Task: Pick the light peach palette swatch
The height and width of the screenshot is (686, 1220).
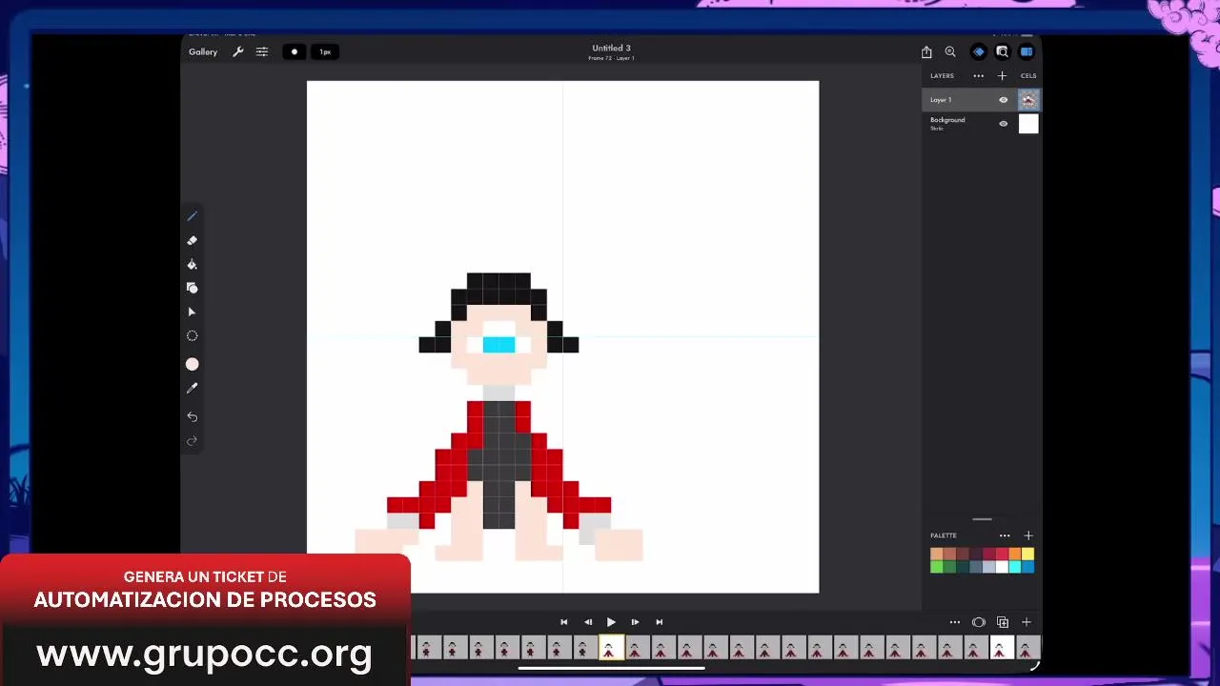Action: pyautogui.click(x=937, y=554)
